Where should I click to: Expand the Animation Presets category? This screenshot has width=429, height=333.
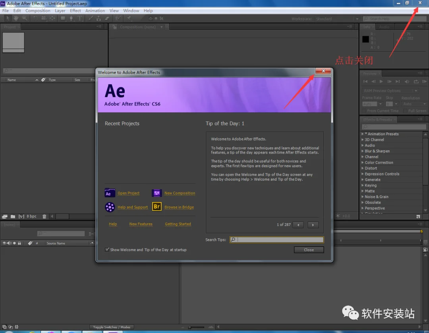tap(363, 134)
